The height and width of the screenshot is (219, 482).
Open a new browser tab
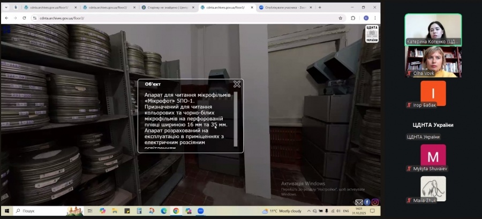coord(320,7)
